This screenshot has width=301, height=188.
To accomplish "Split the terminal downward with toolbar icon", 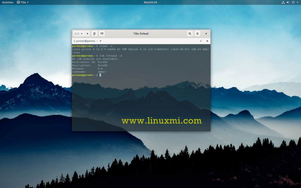I will pos(101,33).
